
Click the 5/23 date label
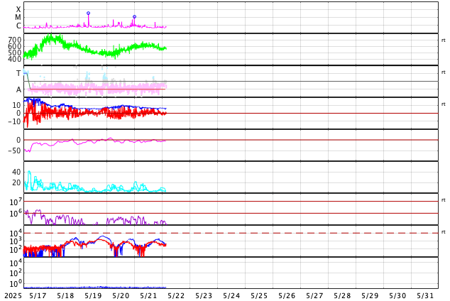click(204, 296)
